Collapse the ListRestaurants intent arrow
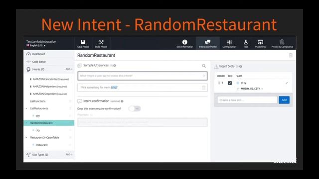The width and height of the screenshot is (319, 179). coord(26,108)
